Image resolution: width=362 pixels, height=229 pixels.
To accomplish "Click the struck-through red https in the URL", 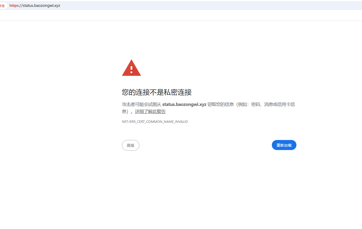I will 14,6.
